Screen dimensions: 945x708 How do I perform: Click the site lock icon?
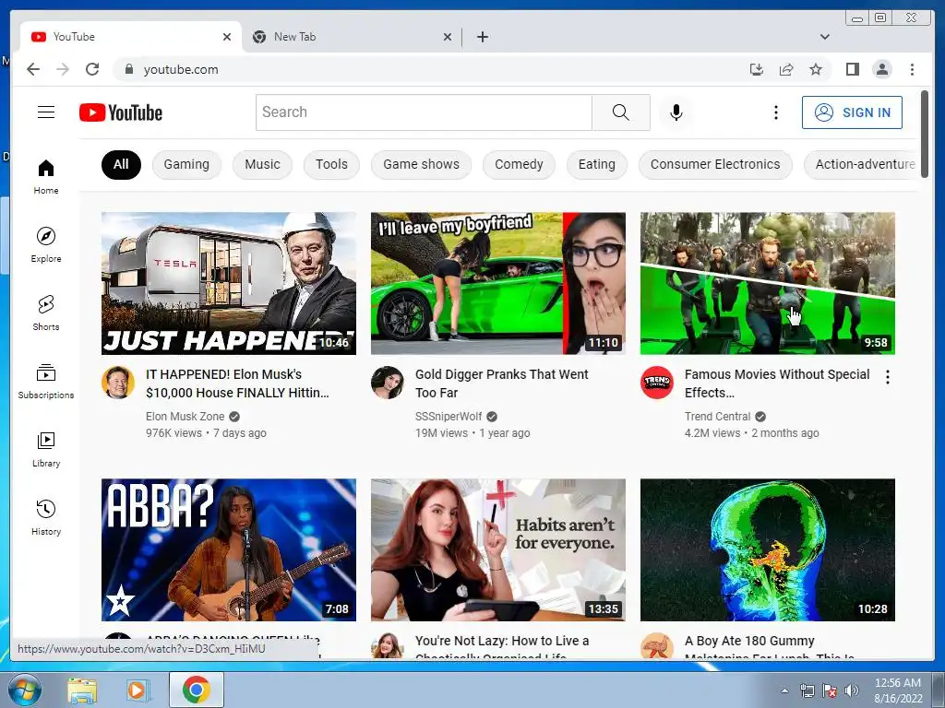pyautogui.click(x=128, y=69)
